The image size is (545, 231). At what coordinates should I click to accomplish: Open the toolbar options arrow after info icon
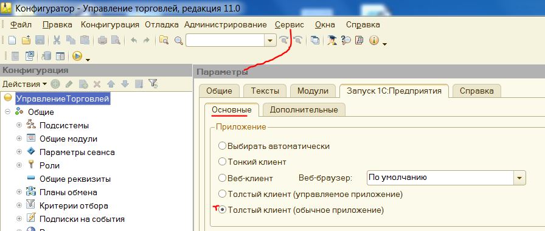coord(384,44)
